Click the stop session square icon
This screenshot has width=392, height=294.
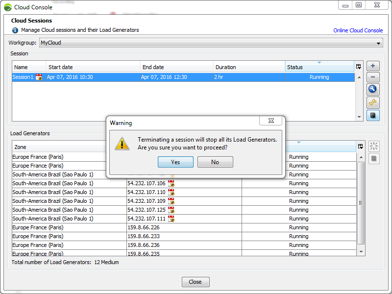pyautogui.click(x=373, y=116)
